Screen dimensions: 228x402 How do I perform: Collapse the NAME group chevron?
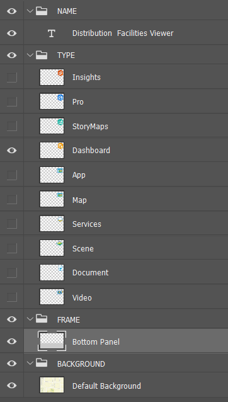click(30, 11)
